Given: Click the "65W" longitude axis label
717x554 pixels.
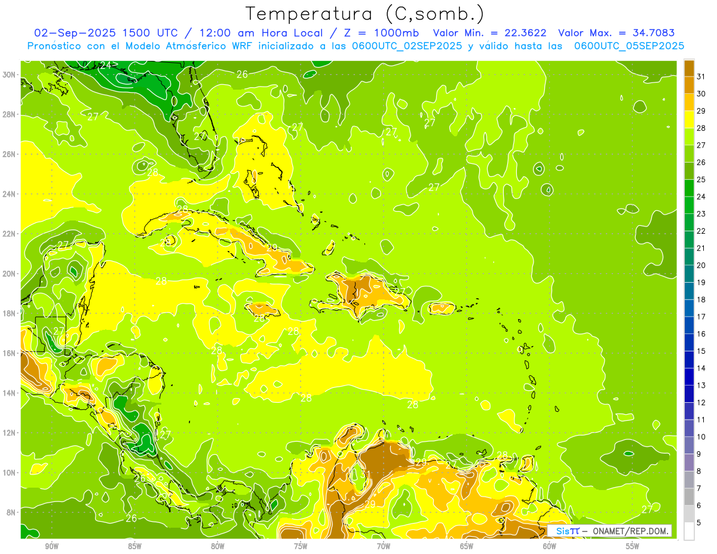Looking at the screenshot, I should tap(467, 546).
